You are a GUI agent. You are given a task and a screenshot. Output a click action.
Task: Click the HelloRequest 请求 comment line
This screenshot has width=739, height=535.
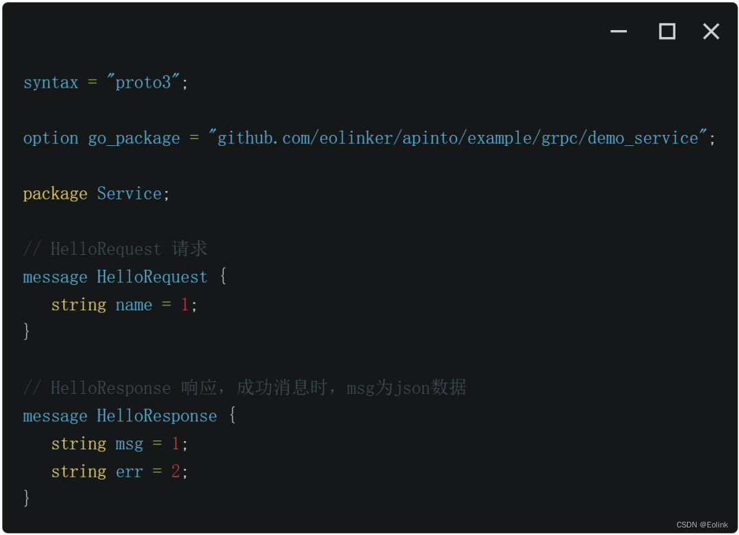click(x=116, y=249)
